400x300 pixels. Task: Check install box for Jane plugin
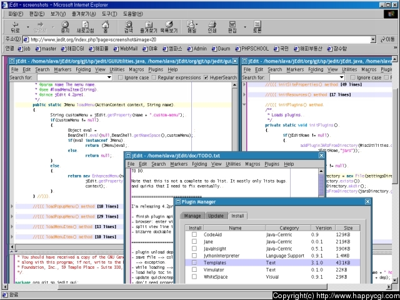click(194, 242)
